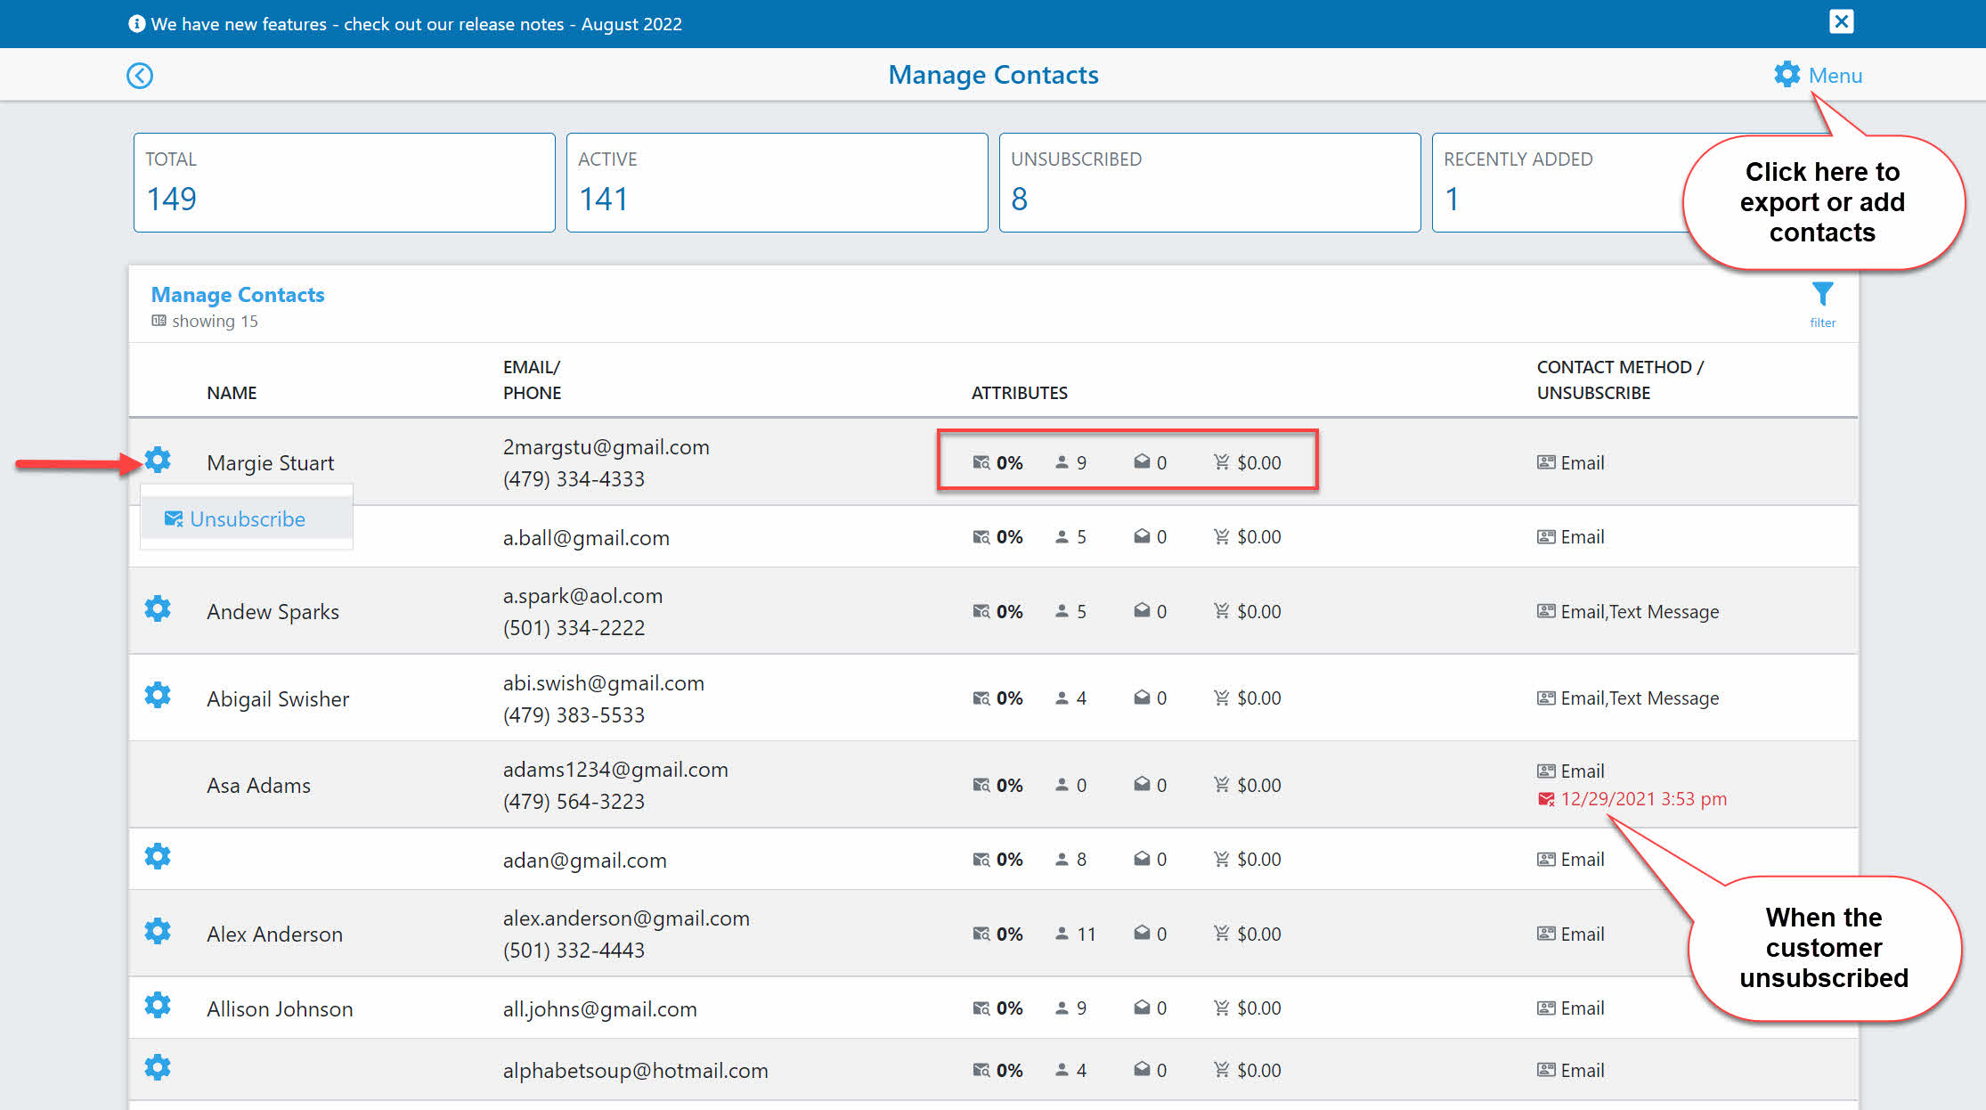This screenshot has width=1986, height=1110.
Task: Click the email adams1234@gmail.com
Action: [x=615, y=770]
